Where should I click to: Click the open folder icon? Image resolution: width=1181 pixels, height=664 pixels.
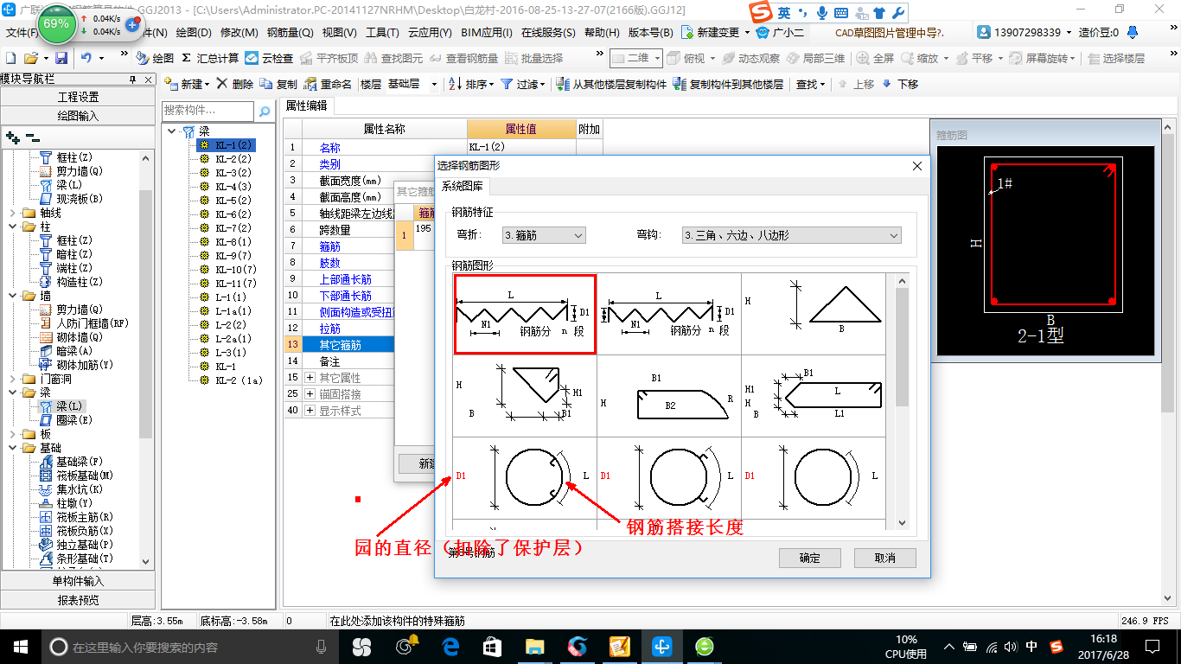point(31,58)
